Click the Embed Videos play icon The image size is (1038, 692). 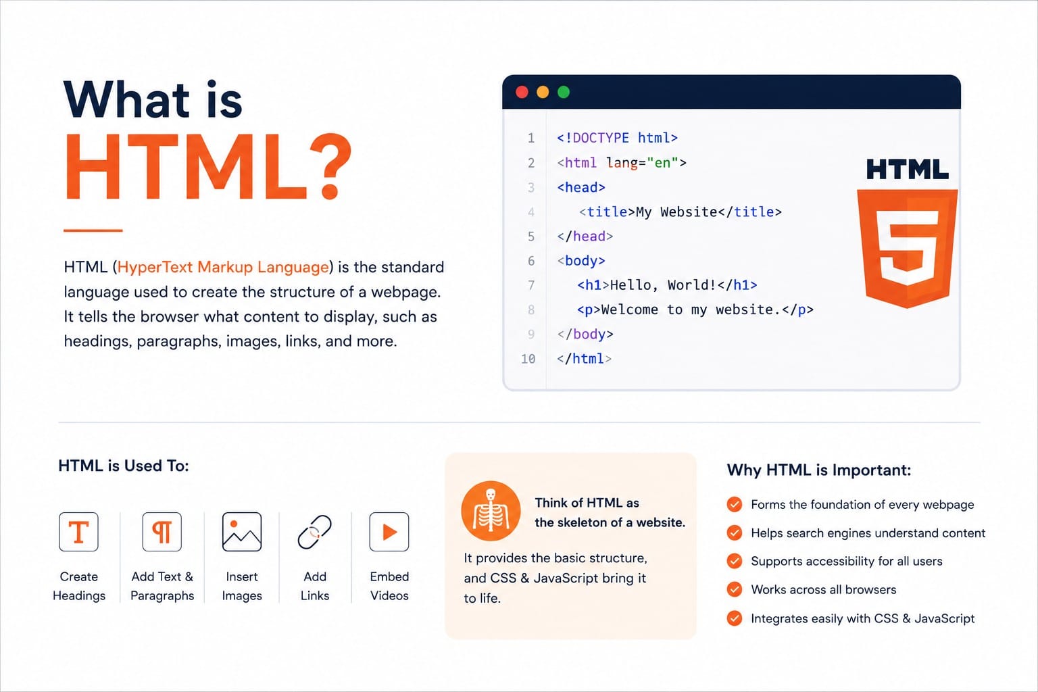(x=389, y=532)
